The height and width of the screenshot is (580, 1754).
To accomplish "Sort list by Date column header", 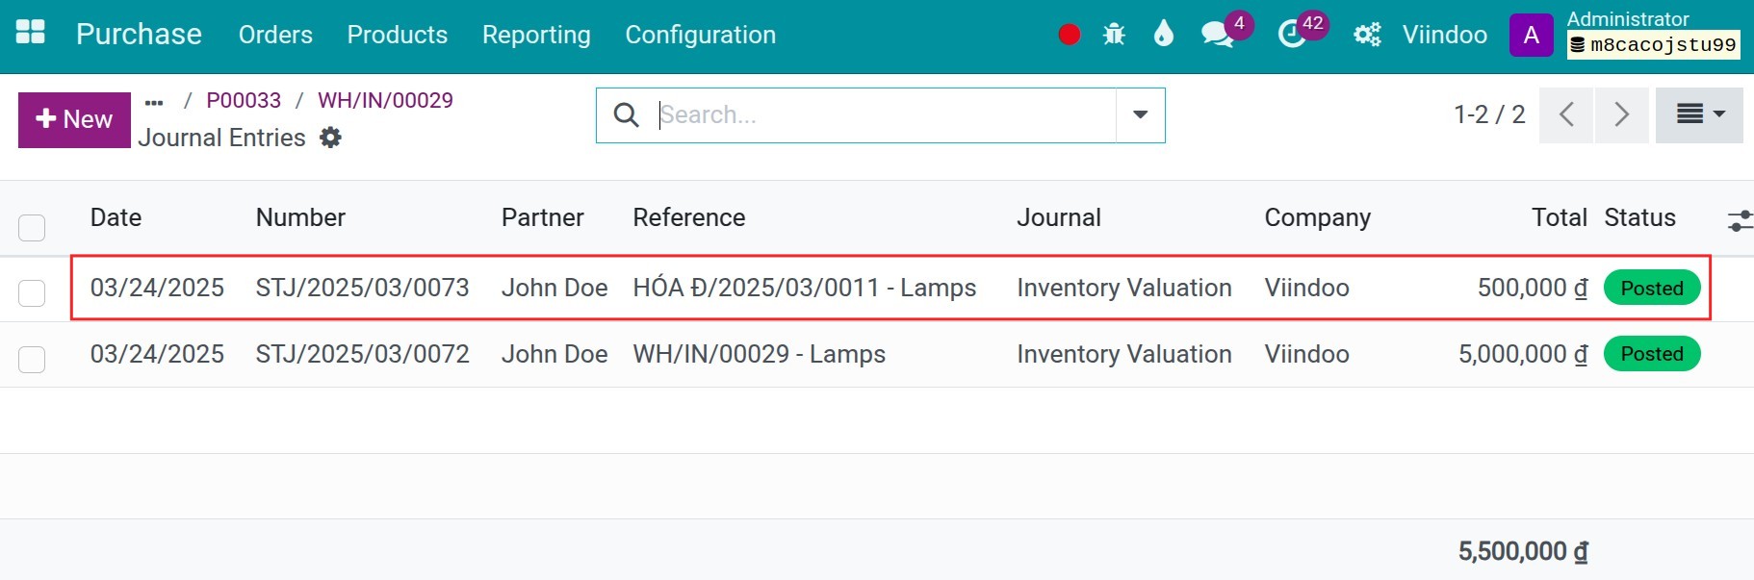I will pyautogui.click(x=116, y=217).
